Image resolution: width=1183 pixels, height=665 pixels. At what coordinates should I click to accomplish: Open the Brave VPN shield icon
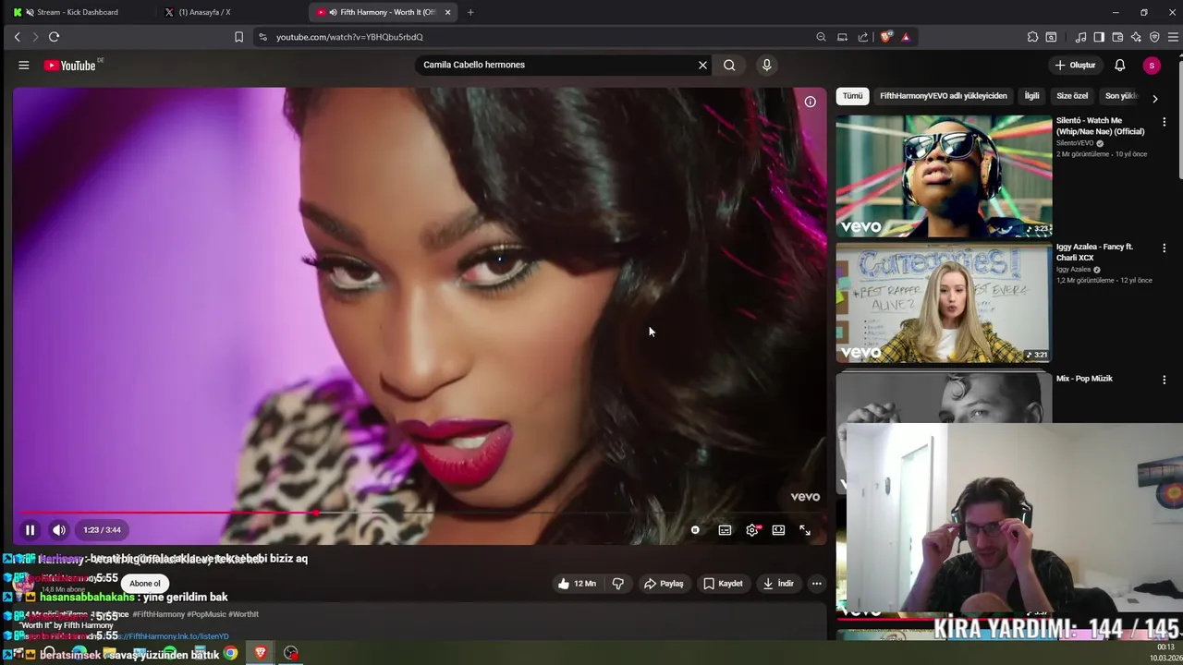click(x=1154, y=37)
